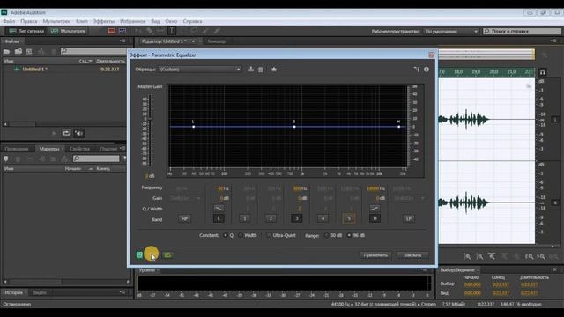Add cue marker in Markers panel
The width and height of the screenshot is (564, 317).
click(6, 158)
